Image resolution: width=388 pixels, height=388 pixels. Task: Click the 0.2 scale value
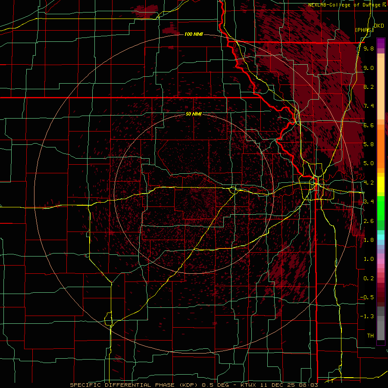pos(369,278)
